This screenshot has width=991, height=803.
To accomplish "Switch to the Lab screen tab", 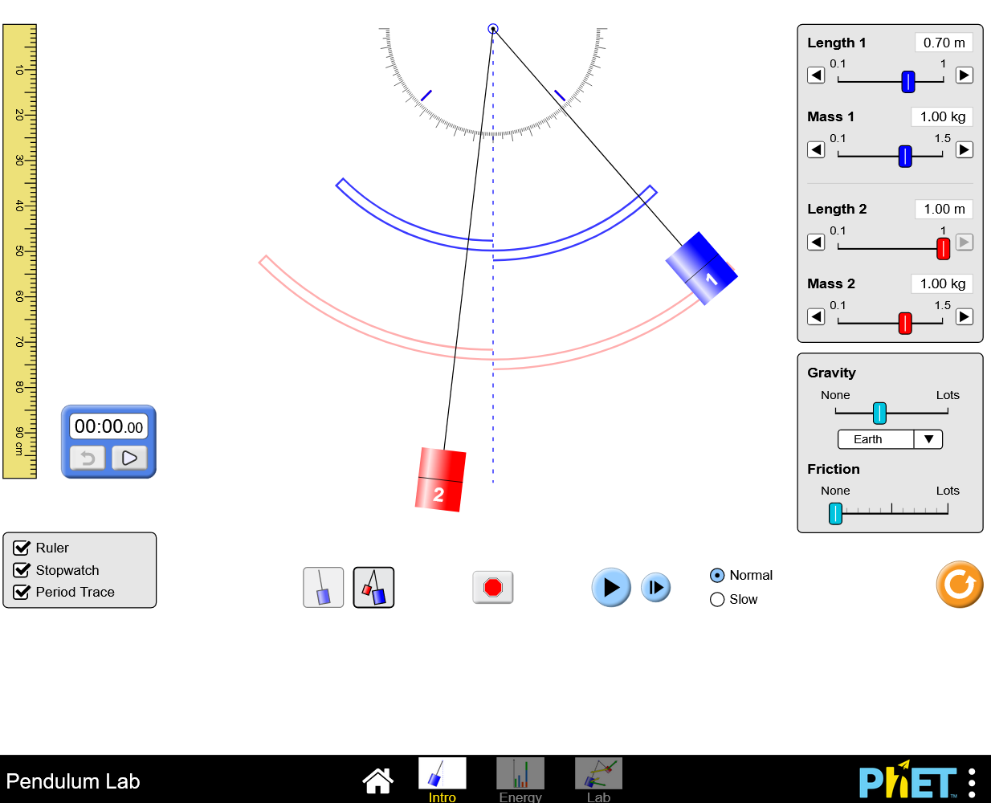I will [598, 779].
